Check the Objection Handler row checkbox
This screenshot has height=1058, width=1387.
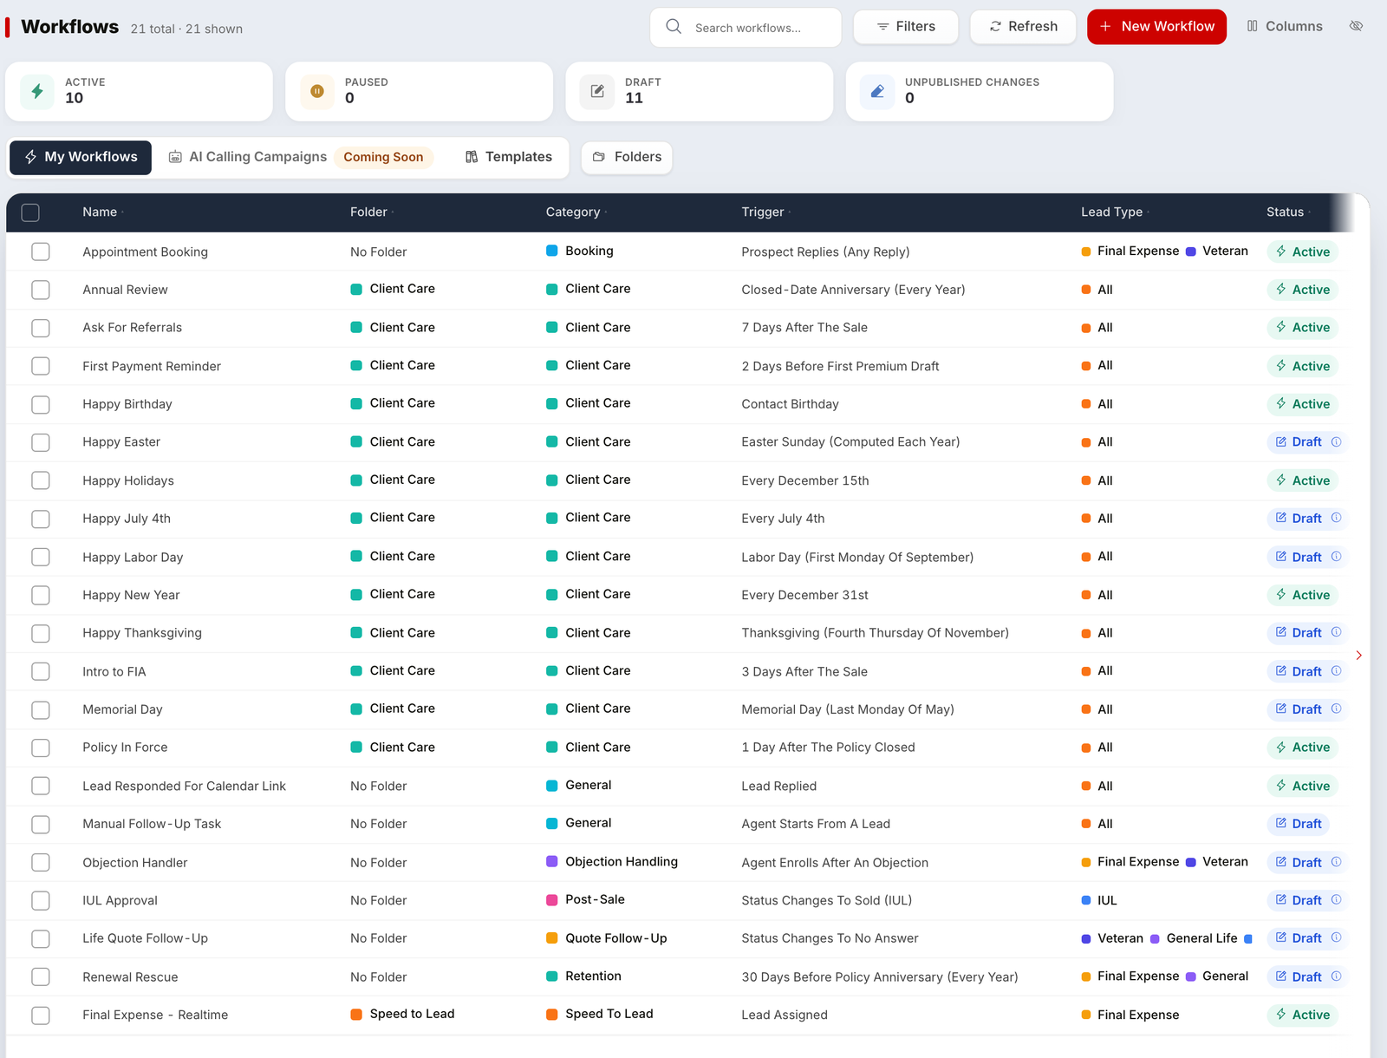tap(41, 862)
